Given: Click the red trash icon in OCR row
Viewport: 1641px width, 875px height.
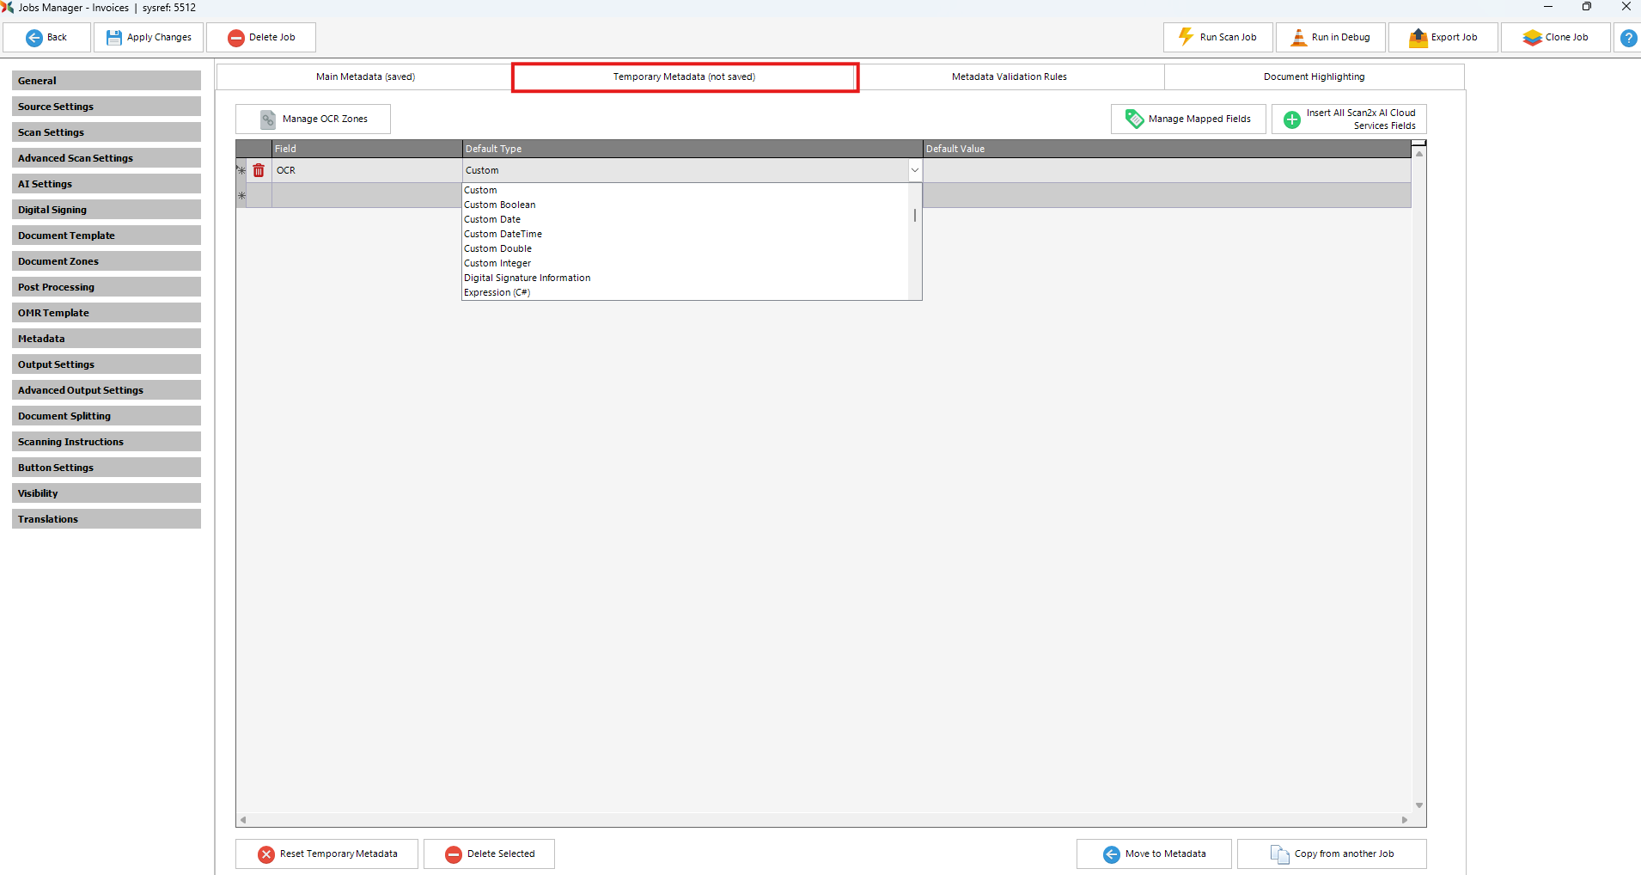Looking at the screenshot, I should point(259,170).
